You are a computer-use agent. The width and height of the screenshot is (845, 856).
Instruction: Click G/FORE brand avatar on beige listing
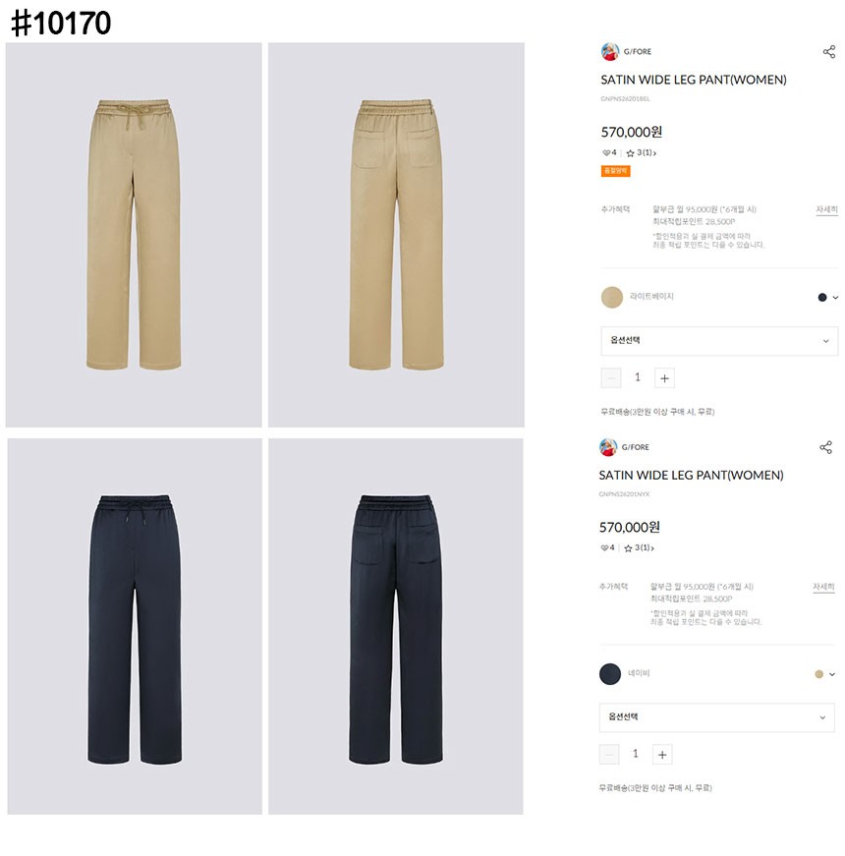pos(610,51)
